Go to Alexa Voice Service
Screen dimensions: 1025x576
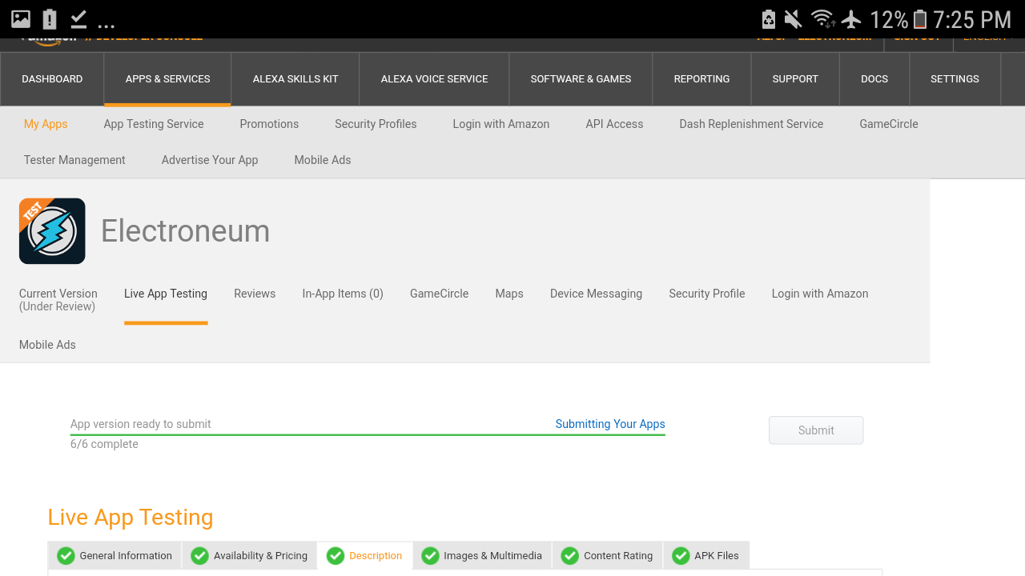point(434,79)
